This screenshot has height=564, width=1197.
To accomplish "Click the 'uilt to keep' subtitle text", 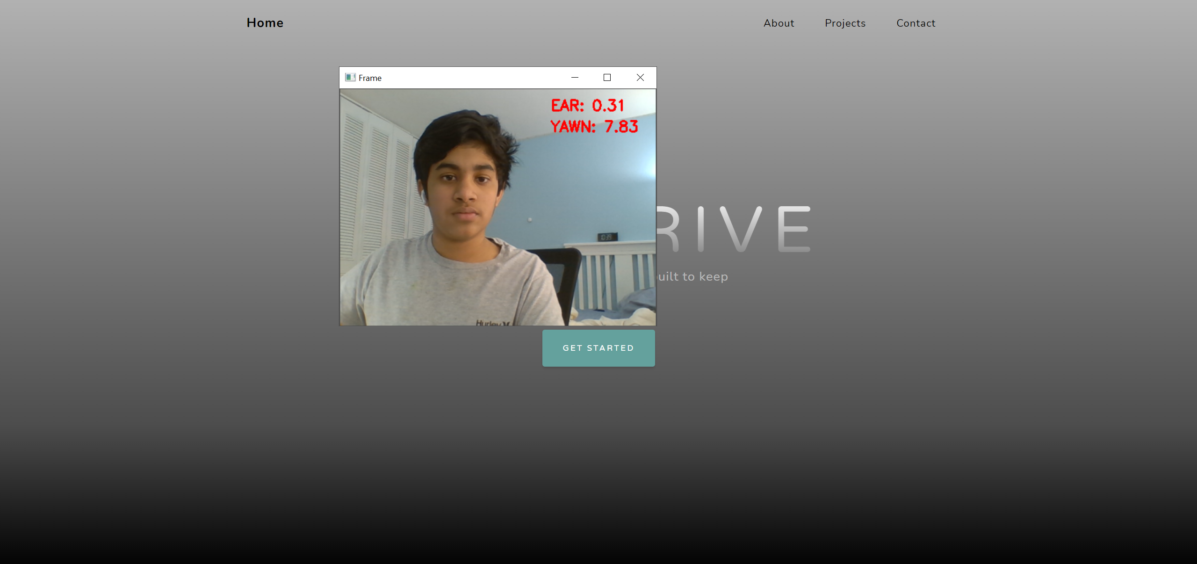I will coord(692,276).
